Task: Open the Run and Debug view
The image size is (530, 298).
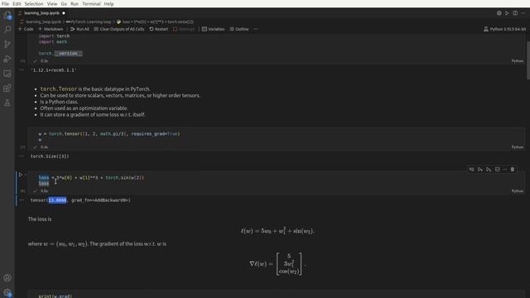Action: [7, 59]
